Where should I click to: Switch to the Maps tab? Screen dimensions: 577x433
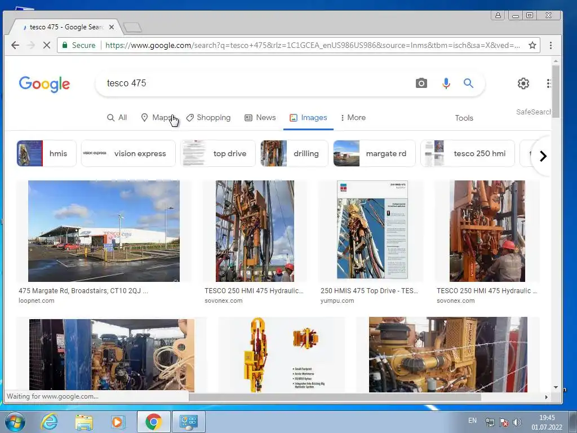tap(157, 117)
